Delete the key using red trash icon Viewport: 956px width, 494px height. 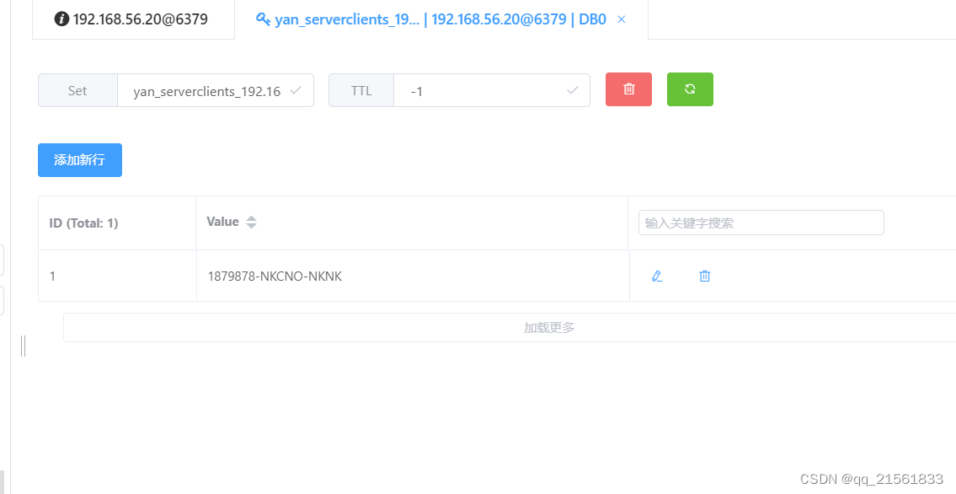(x=628, y=89)
